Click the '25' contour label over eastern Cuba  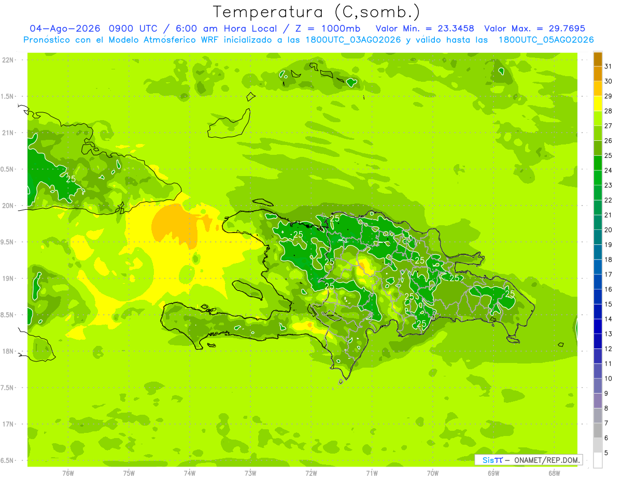tap(71, 179)
